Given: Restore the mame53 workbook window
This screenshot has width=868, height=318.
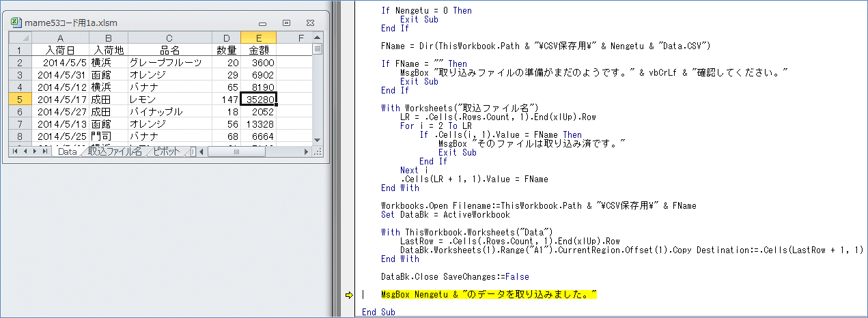Looking at the screenshot, I should click(x=287, y=23).
